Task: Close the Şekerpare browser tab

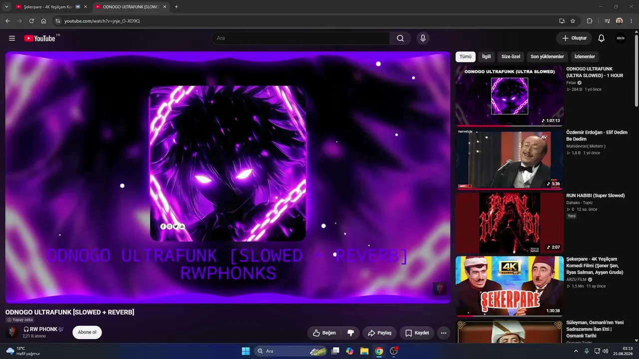Action: point(86,7)
